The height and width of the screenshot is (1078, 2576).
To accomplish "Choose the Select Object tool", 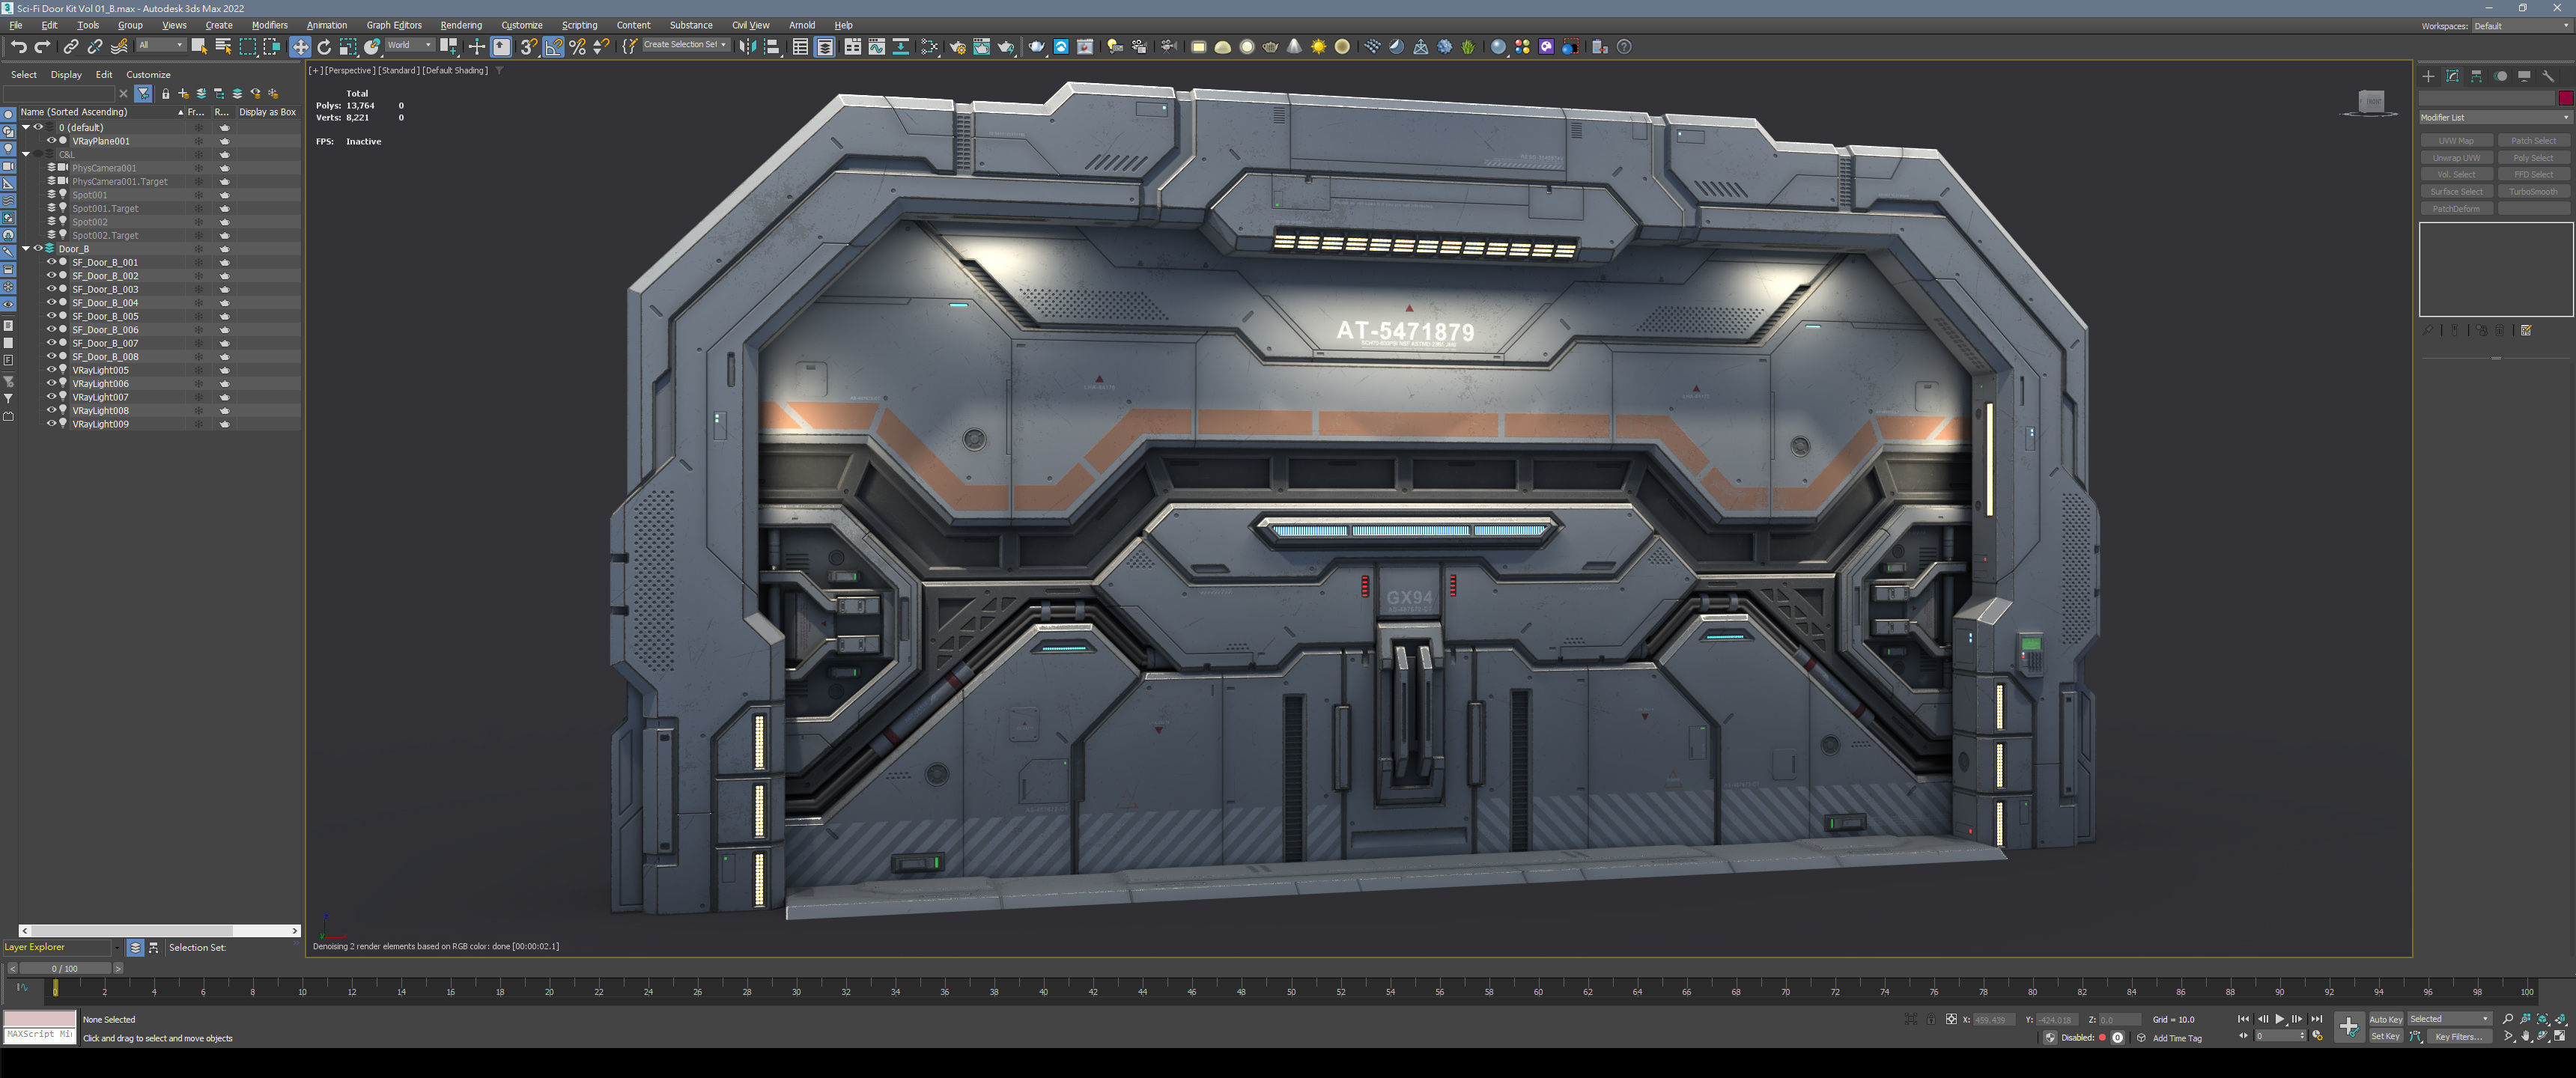I will pos(199,46).
